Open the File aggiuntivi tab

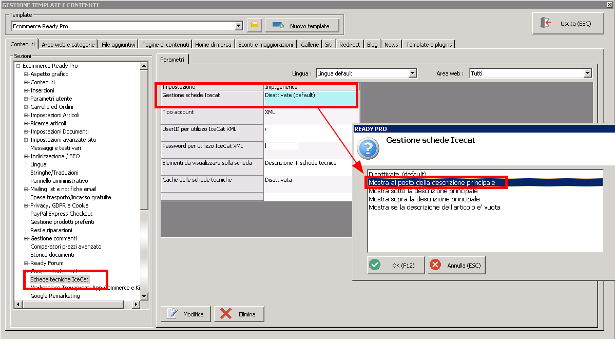coord(118,45)
